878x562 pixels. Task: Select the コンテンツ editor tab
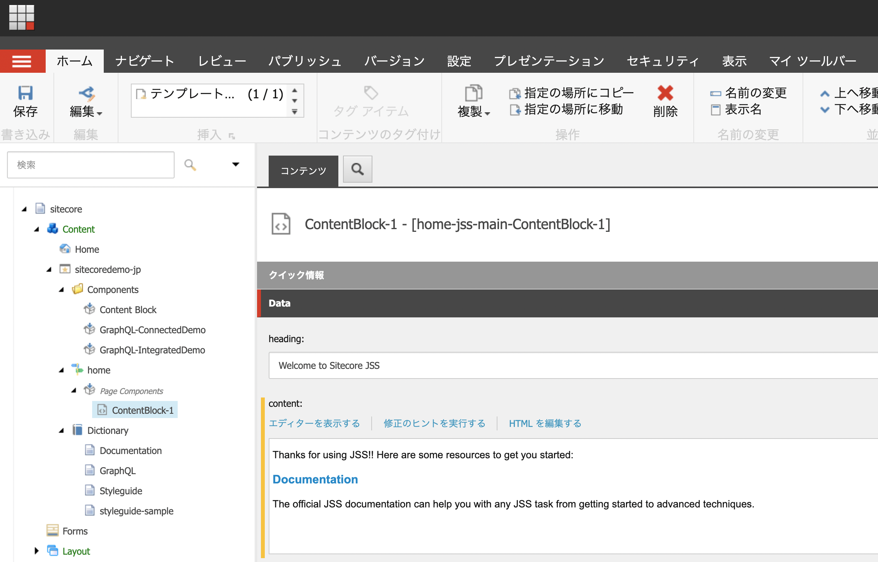[x=304, y=171]
